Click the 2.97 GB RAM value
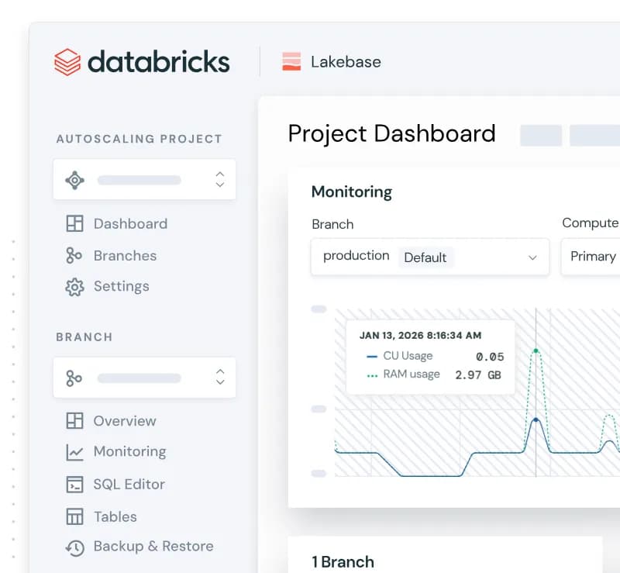Screen dimensions: 620x573 click(478, 375)
